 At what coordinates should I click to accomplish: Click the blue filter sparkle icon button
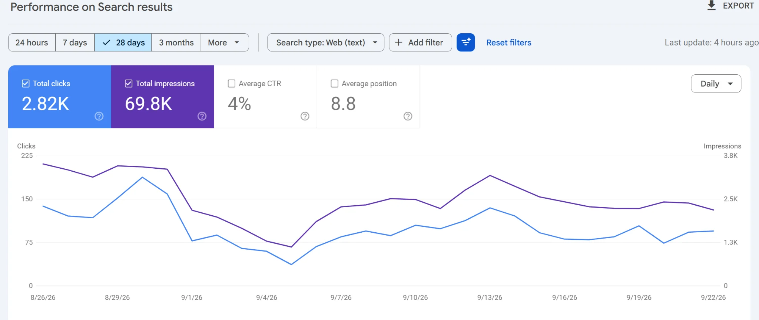465,43
